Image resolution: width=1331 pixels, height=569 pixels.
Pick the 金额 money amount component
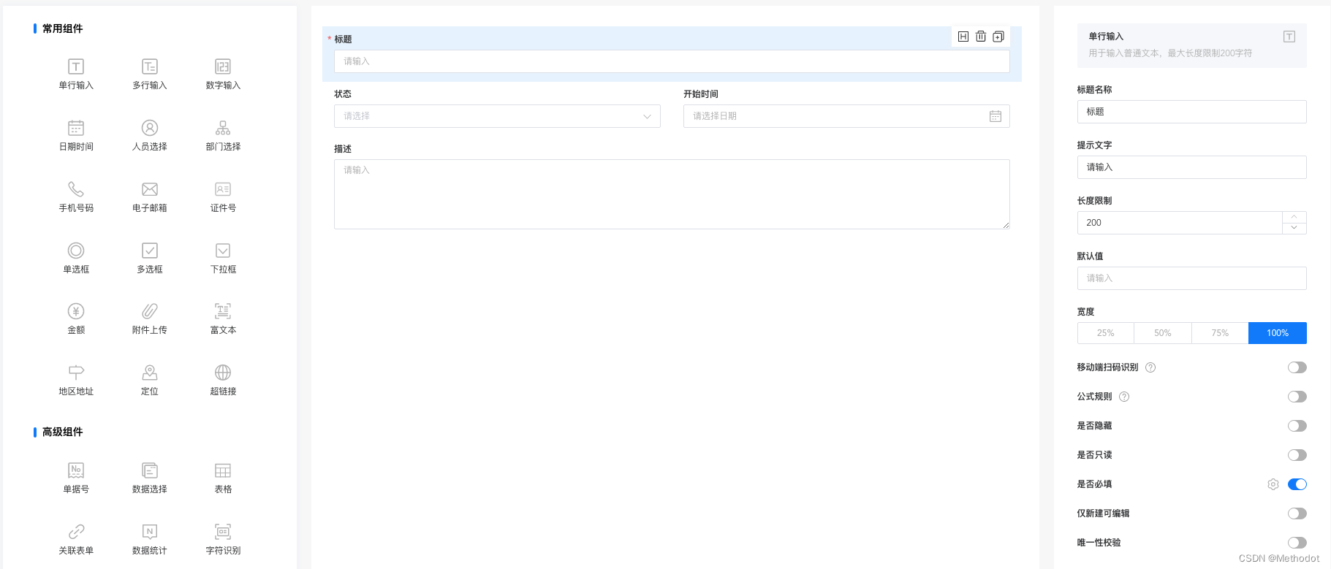tap(76, 319)
